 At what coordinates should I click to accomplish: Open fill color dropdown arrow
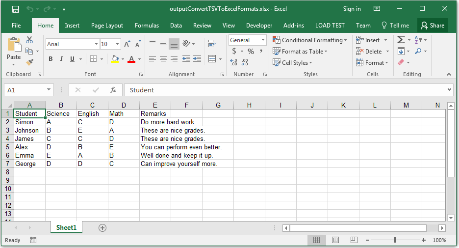[123, 59]
